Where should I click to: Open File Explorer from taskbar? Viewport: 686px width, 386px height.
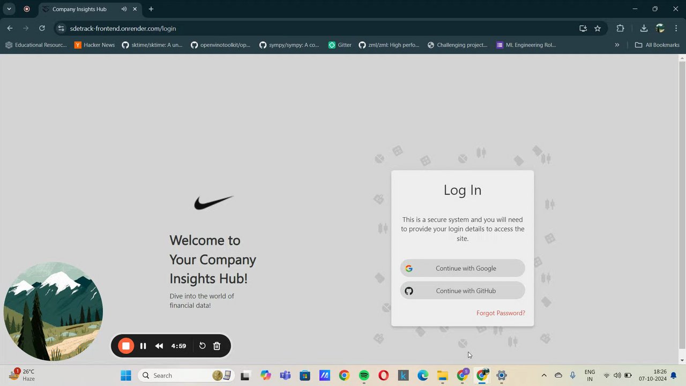443,375
